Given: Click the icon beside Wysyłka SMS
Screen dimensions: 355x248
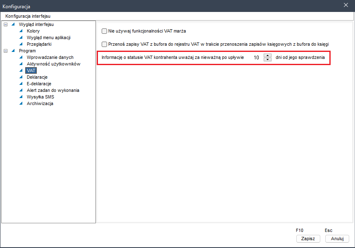Looking at the screenshot, I should 21,97.
